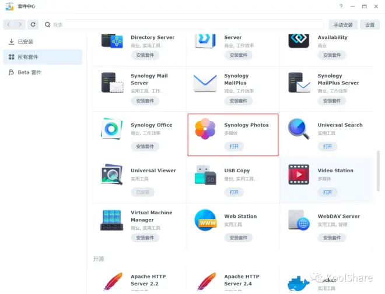This screenshot has height=294, width=385.
Task: Install the High Availability package
Action: (332, 55)
